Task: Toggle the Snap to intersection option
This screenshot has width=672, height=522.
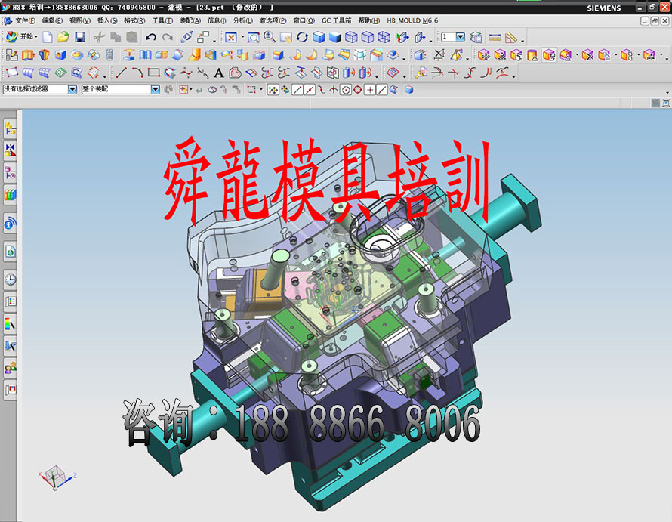Action: (x=333, y=90)
